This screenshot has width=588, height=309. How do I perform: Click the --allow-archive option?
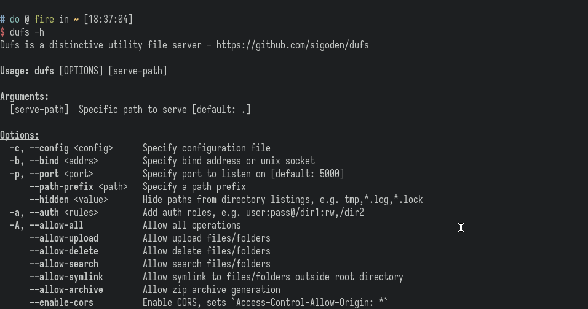[66, 290]
